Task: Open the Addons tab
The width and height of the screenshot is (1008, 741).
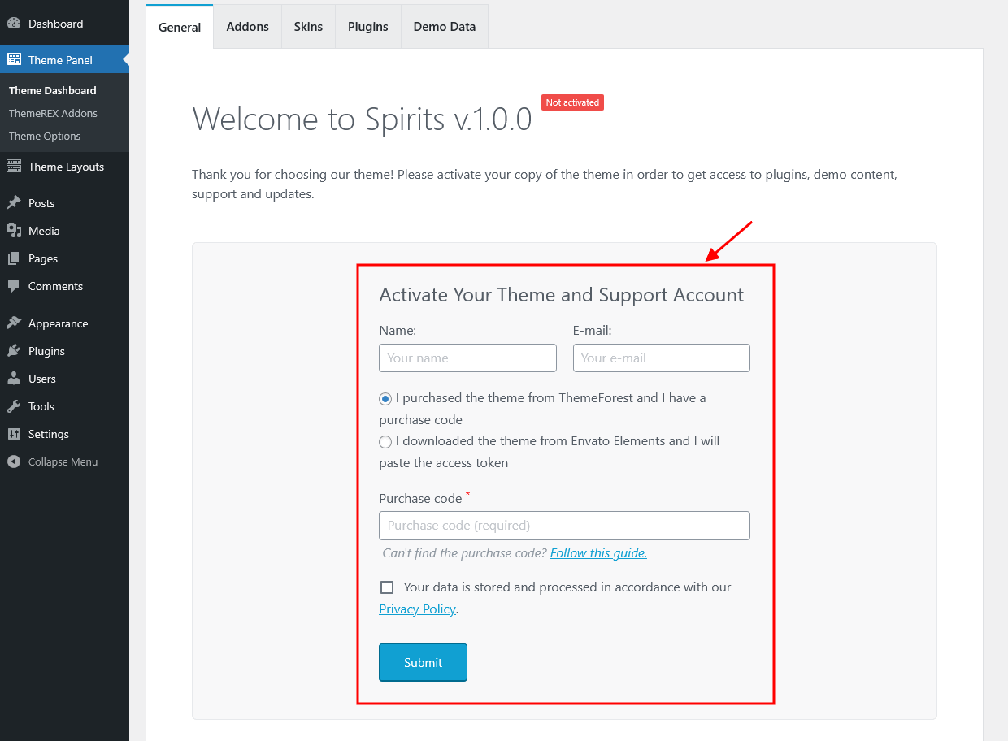Action: coord(248,27)
